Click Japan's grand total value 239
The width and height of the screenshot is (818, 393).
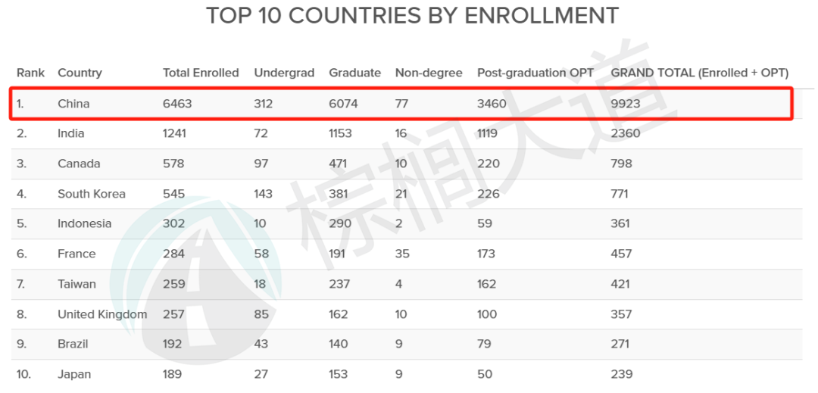622,374
